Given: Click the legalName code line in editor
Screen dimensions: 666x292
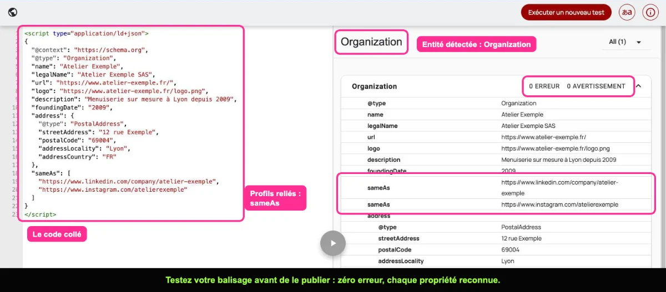Looking at the screenshot, I should (94, 74).
